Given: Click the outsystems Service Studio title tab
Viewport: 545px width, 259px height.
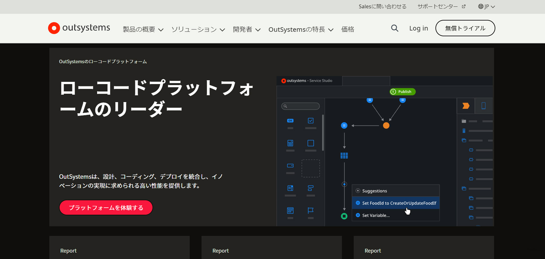Looking at the screenshot, I should pyautogui.click(x=309, y=81).
